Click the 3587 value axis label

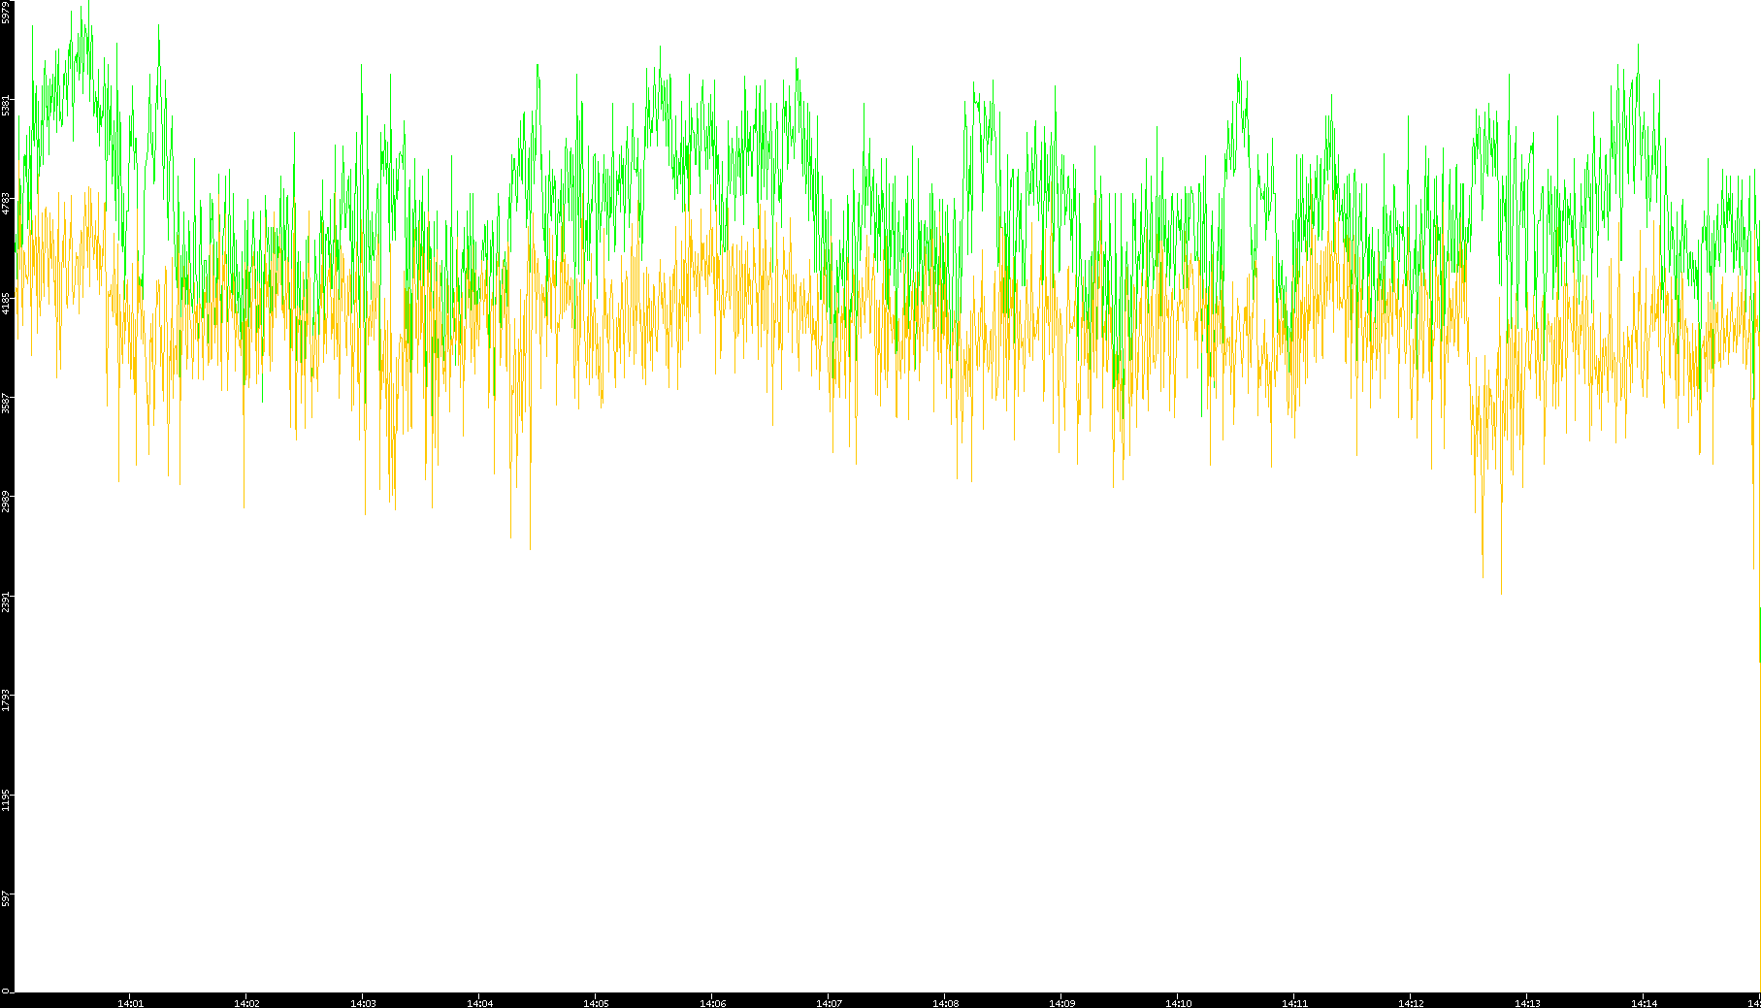pos(7,403)
